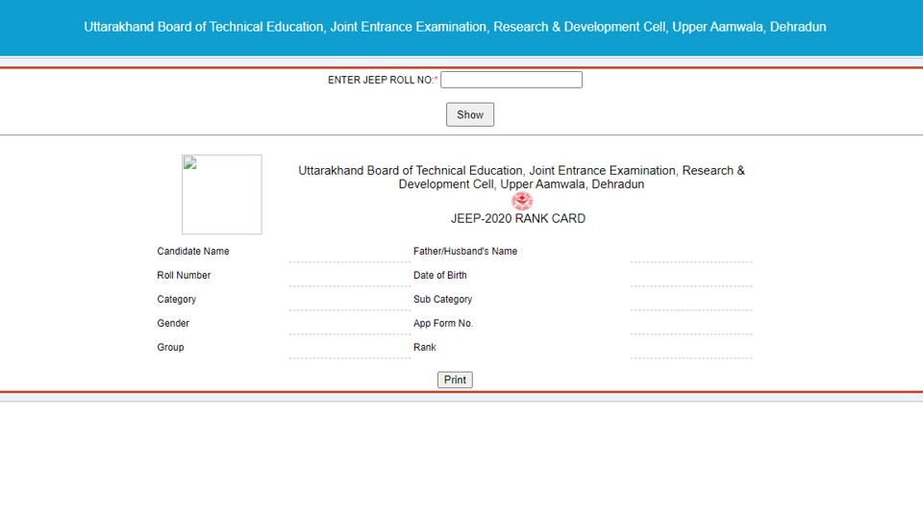Click the 'Gender' label
Viewport: 923px width, 514px height.
click(x=173, y=324)
